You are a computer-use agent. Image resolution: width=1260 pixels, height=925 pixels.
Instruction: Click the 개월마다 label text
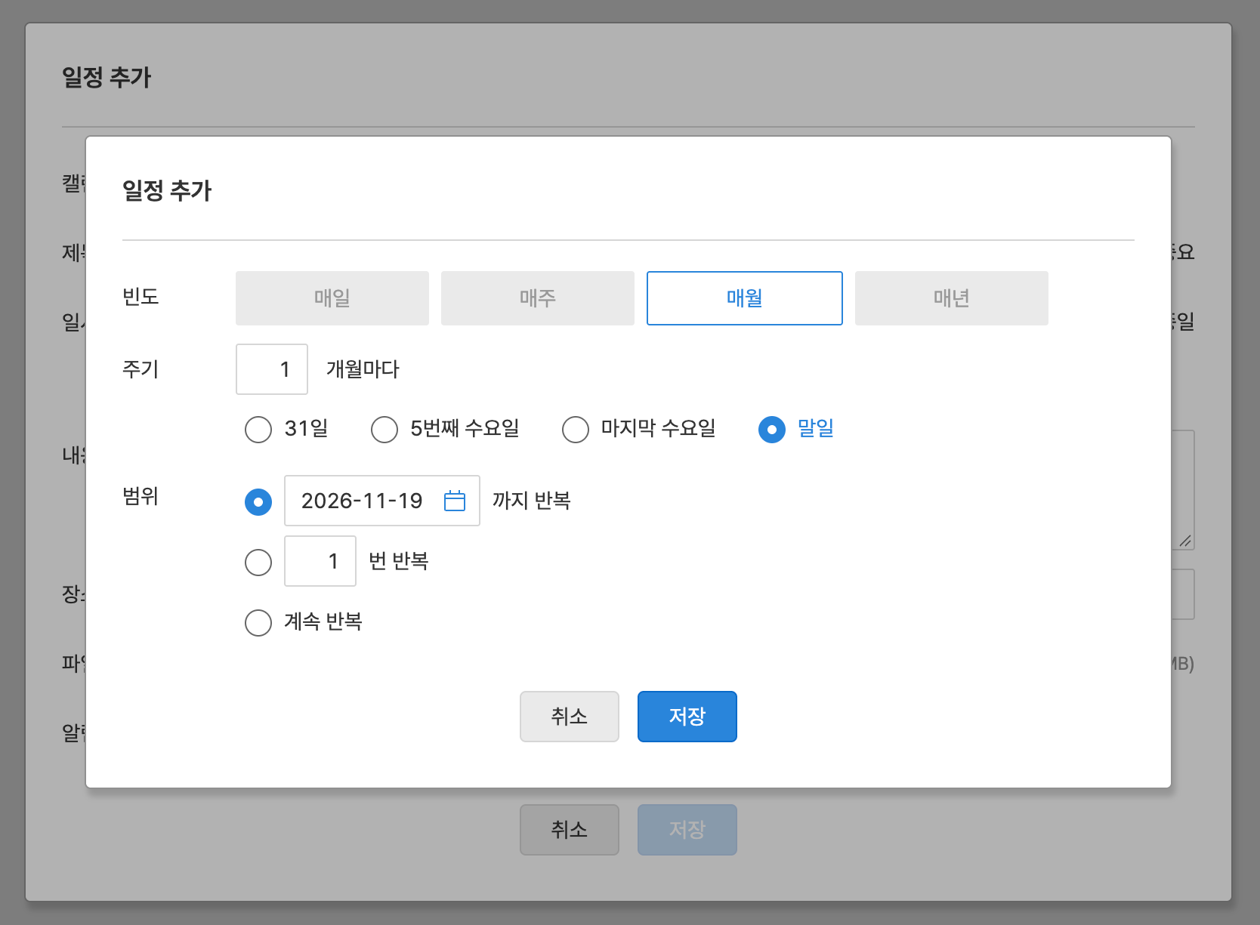[x=363, y=369]
